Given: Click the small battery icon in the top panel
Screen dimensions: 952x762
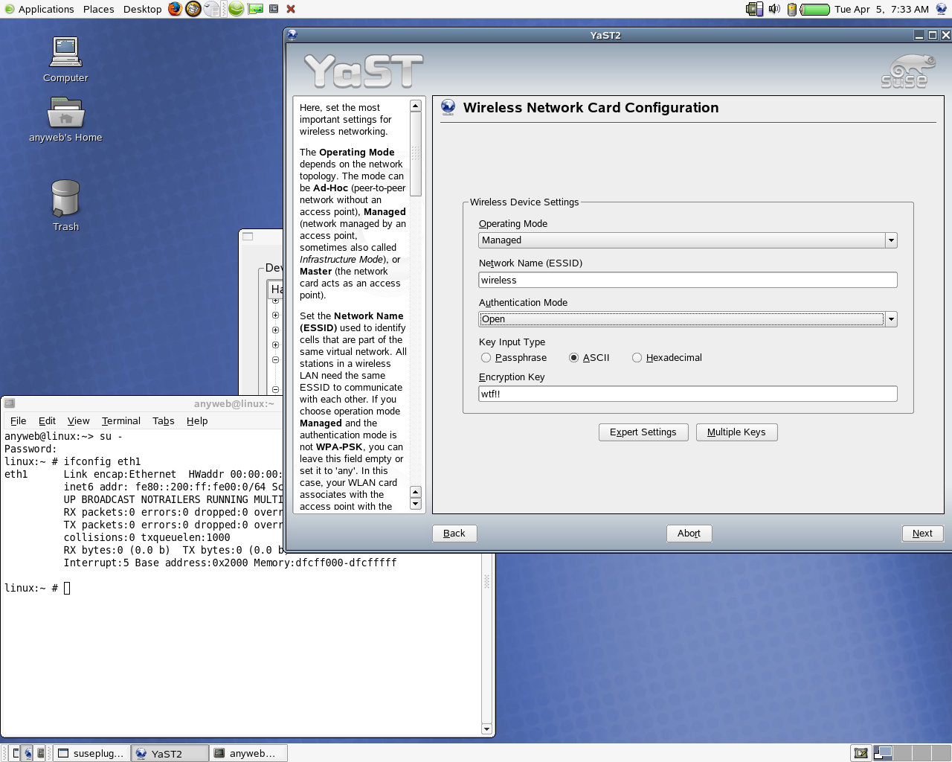Looking at the screenshot, I should point(792,9).
